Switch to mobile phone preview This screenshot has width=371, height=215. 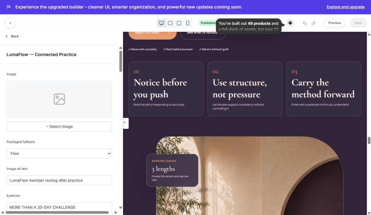click(x=188, y=23)
